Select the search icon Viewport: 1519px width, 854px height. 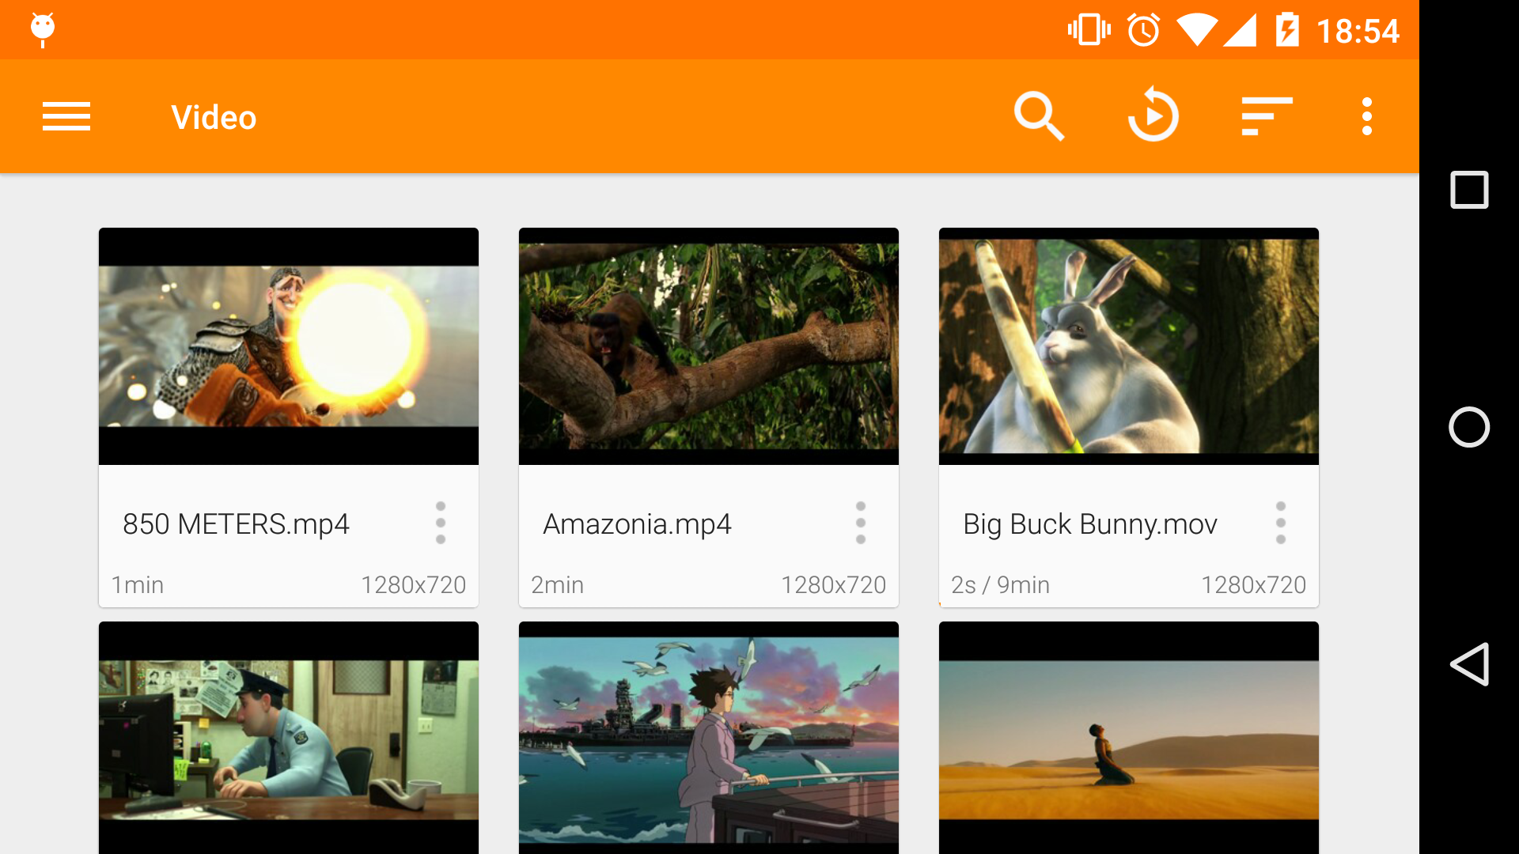[1039, 116]
